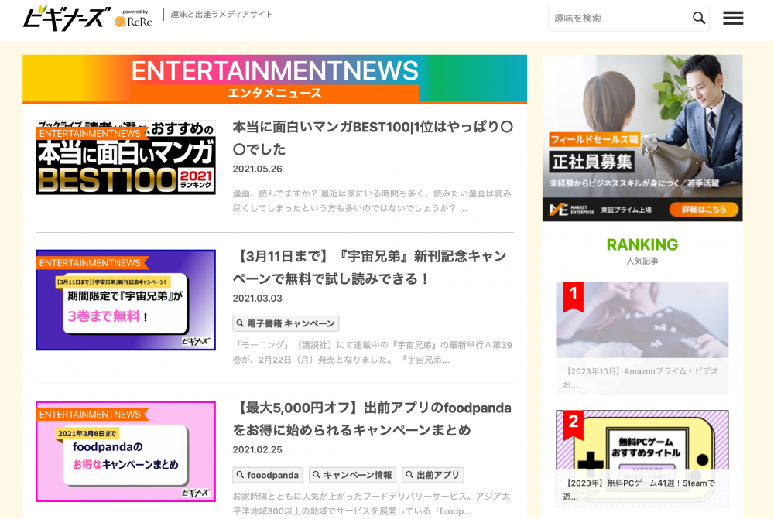Click the manga BEST100 thumbnail image
Viewport: 774px width, 519px height.
click(125, 157)
